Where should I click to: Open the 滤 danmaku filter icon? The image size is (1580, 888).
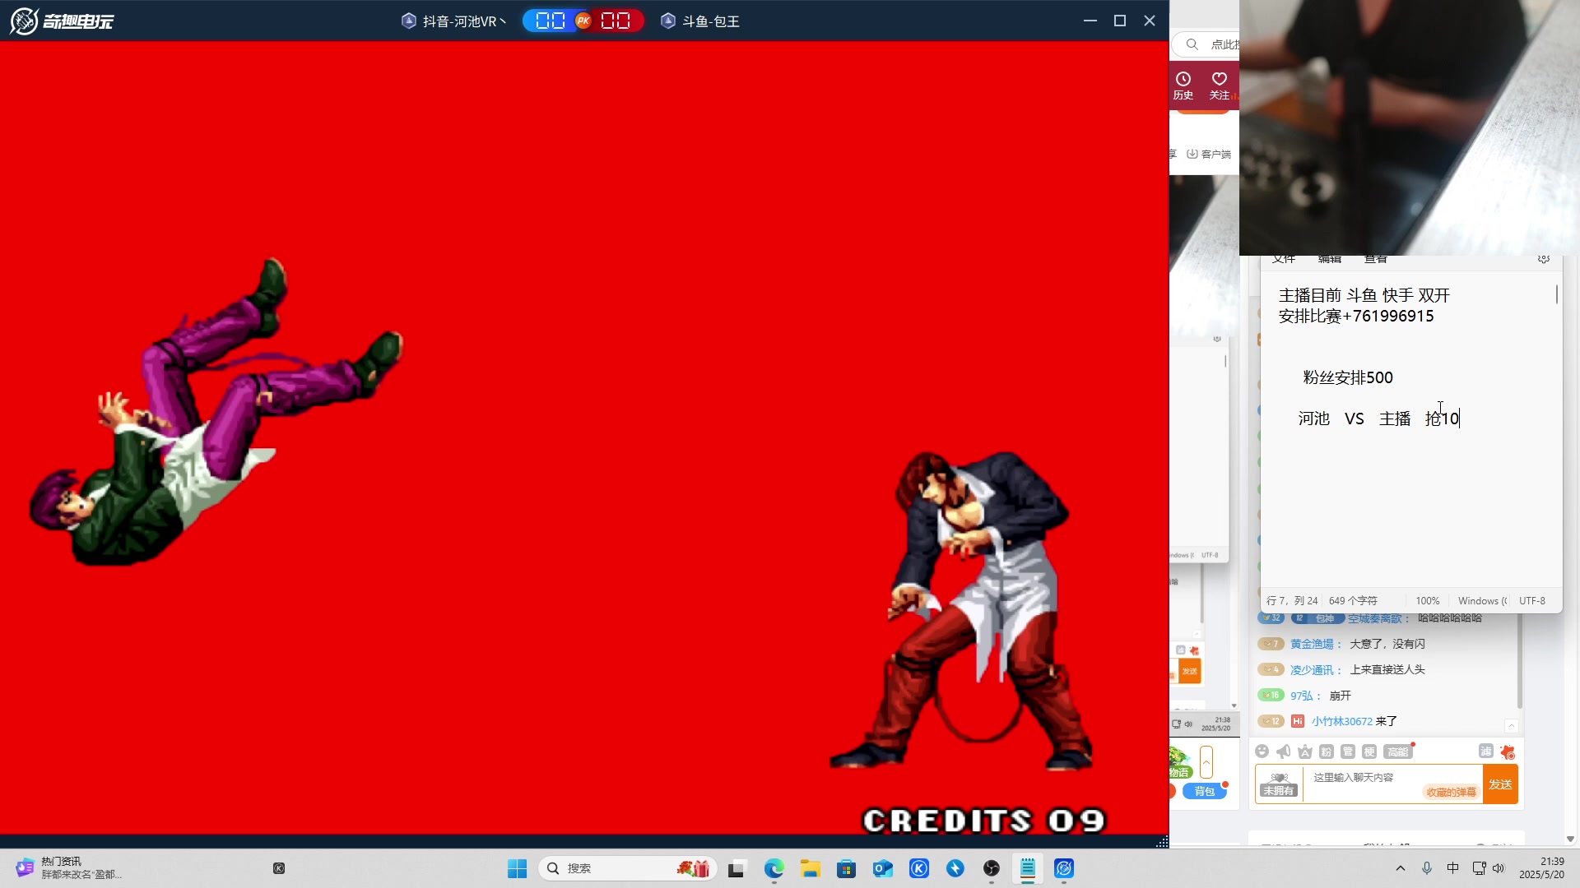(x=1485, y=752)
